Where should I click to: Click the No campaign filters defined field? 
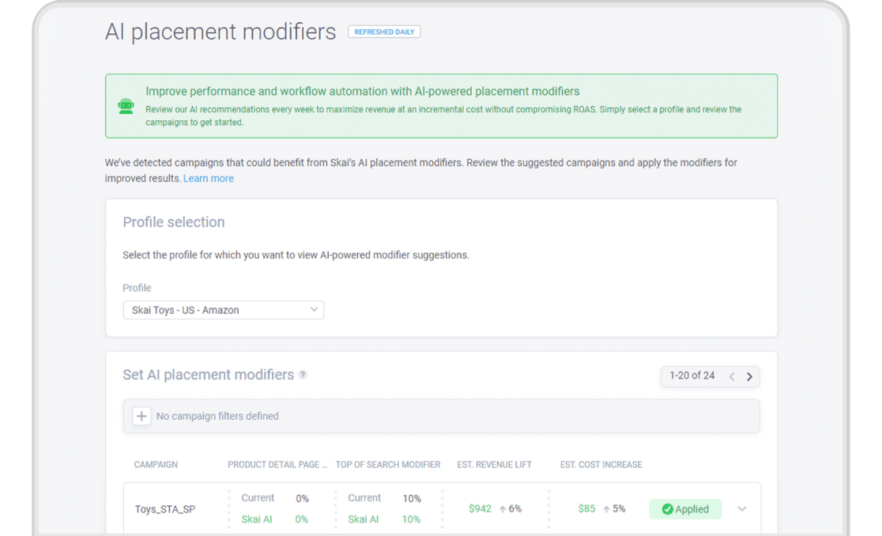click(x=217, y=416)
